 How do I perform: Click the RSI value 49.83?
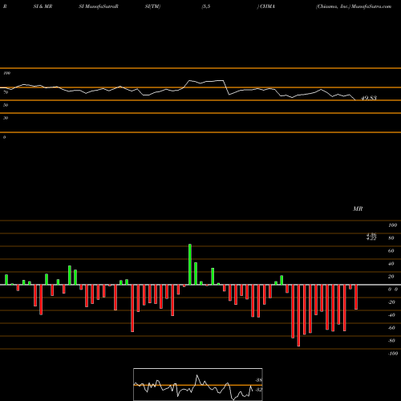[x=369, y=98]
